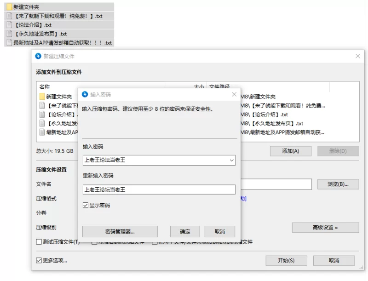The width and height of the screenshot is (368, 281).
Task: Close the 输入密码 dialog with X
Action: (234, 94)
